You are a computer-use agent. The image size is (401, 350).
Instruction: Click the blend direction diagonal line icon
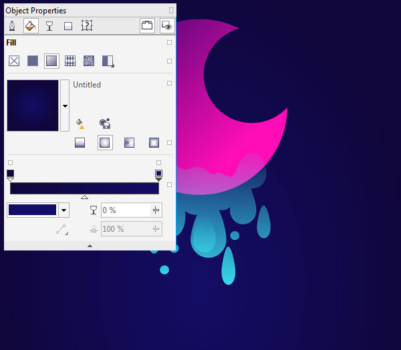click(x=62, y=229)
